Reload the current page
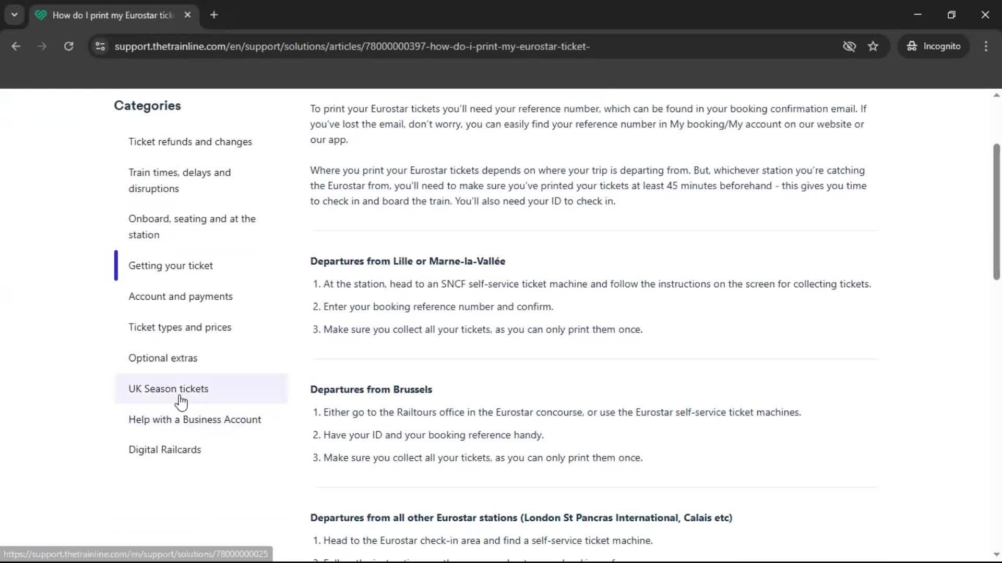 coord(68,46)
